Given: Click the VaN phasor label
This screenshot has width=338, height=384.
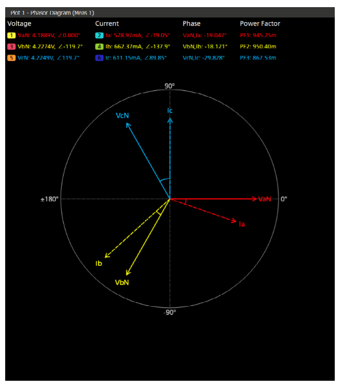Looking at the screenshot, I should [265, 199].
